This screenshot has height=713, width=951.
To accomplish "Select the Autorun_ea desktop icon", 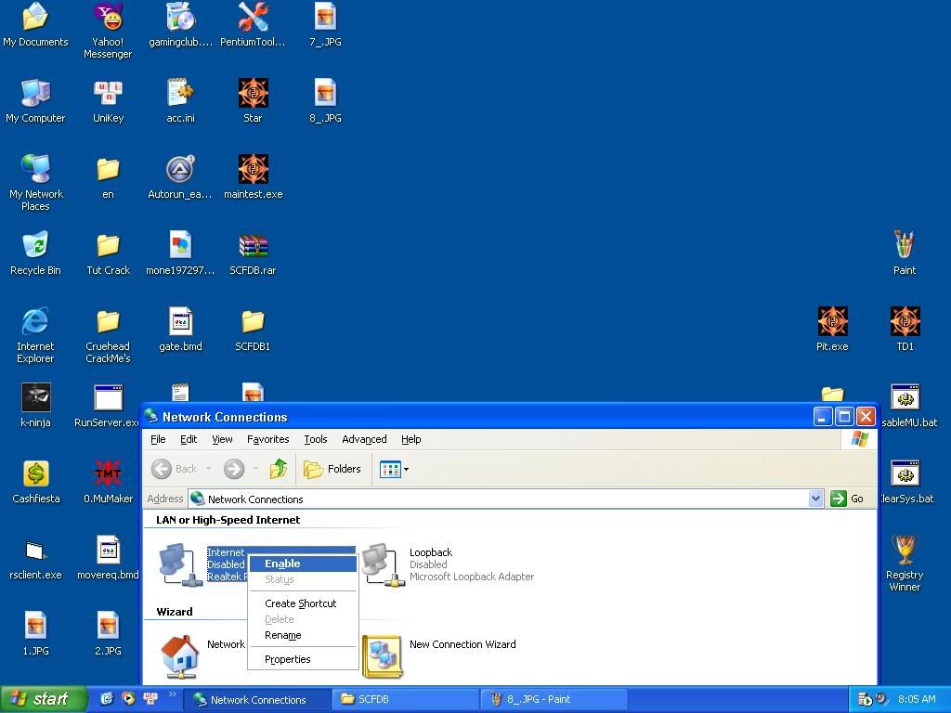I will point(180,177).
